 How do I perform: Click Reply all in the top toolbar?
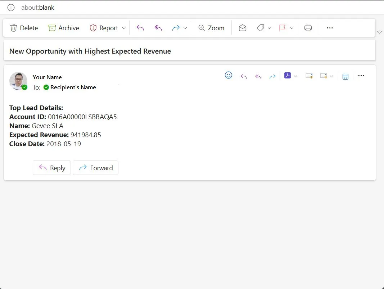tap(158, 28)
